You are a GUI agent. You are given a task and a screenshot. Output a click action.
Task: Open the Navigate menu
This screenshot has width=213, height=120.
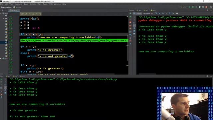click(18, 4)
